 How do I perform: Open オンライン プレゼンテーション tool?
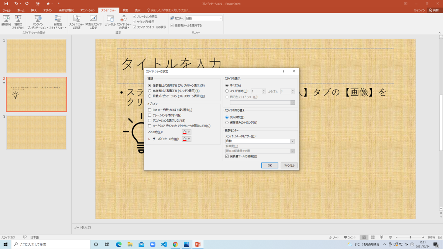click(x=39, y=21)
